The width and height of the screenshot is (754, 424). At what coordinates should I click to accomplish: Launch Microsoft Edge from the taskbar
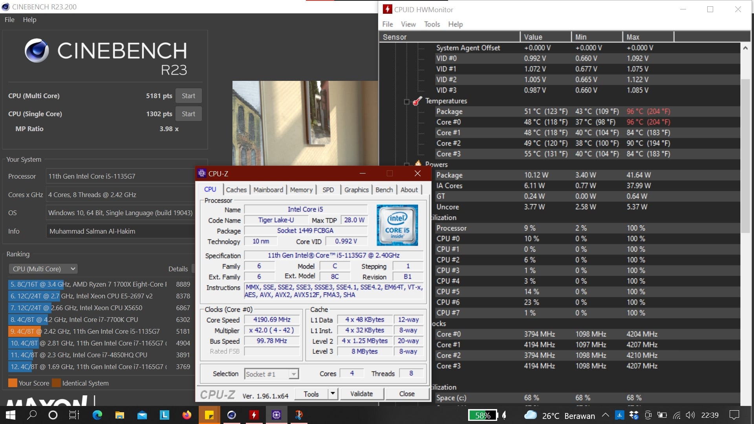click(x=97, y=415)
